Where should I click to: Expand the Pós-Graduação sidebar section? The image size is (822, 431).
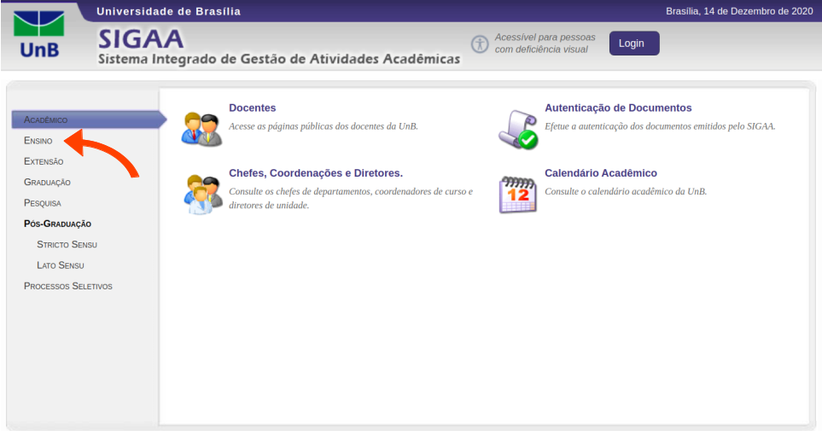(57, 224)
